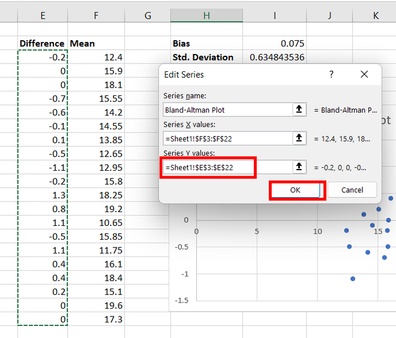Select Difference cell with value -0.7

pos(43,98)
